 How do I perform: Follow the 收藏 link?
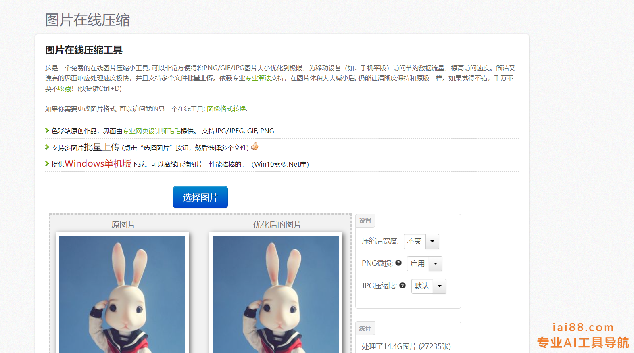[x=65, y=88]
